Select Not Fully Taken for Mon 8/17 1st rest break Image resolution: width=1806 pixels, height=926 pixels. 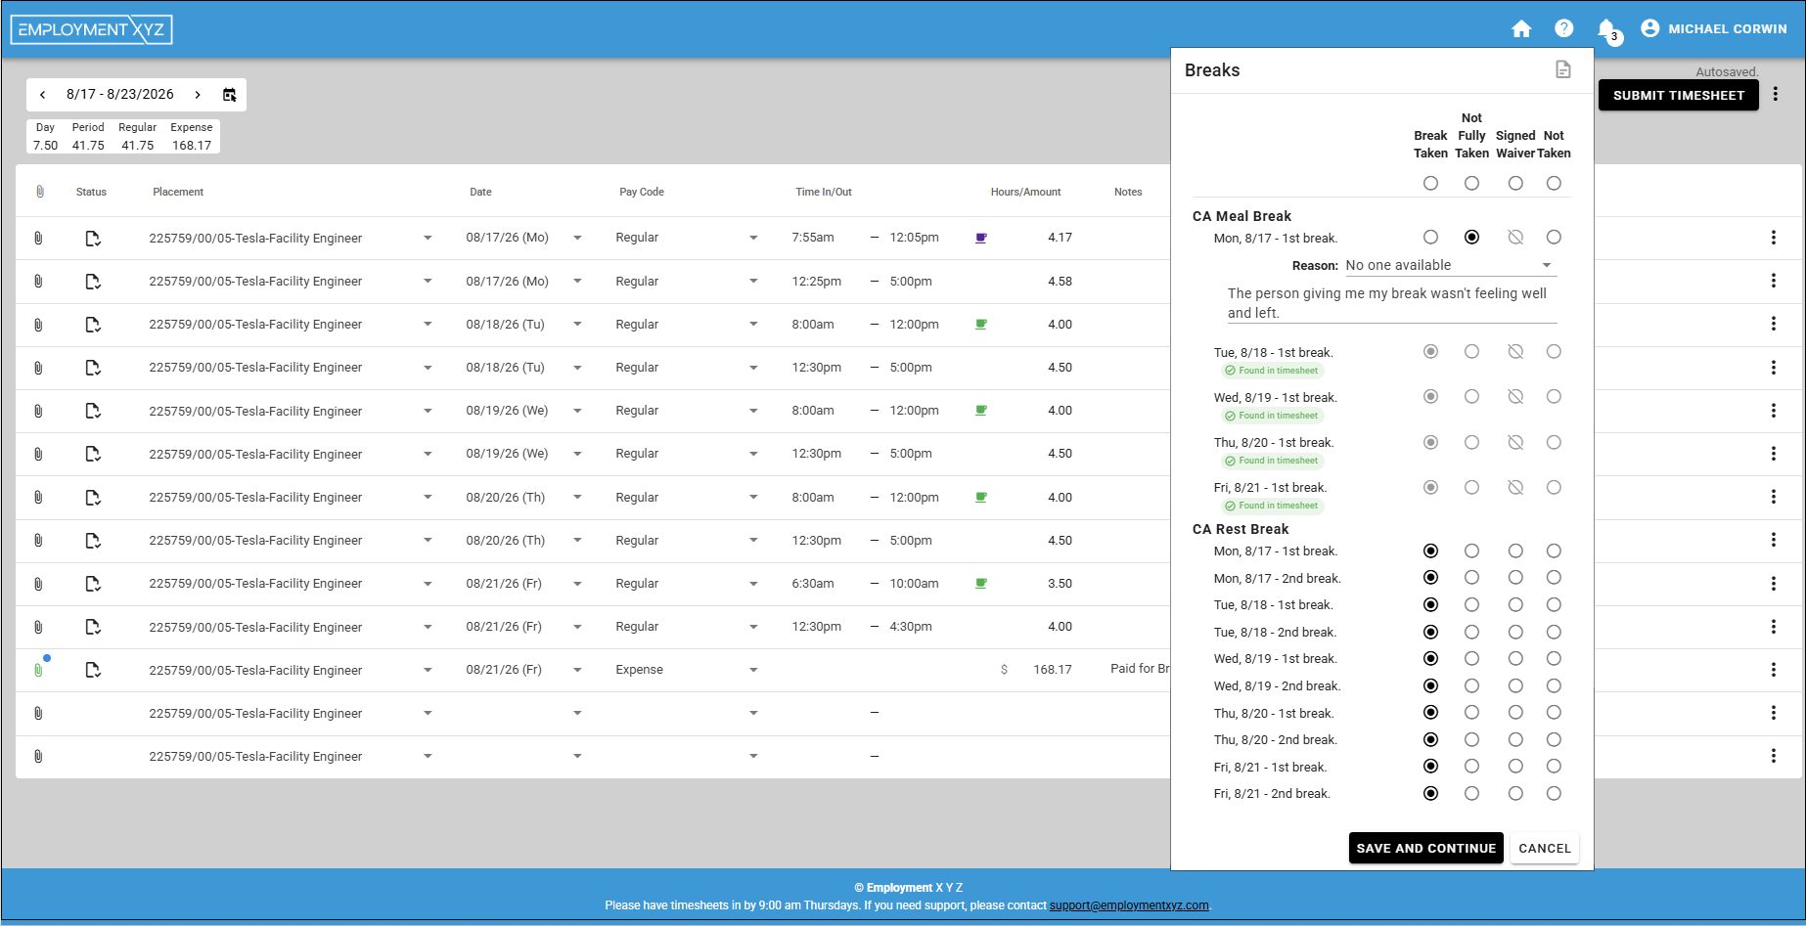point(1471,551)
